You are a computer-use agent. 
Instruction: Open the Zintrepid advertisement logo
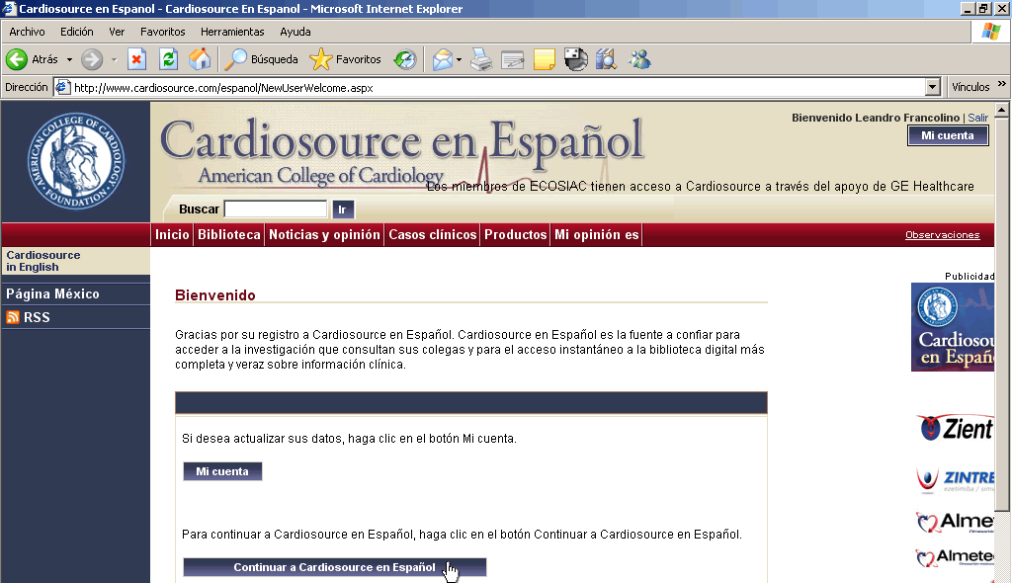pyautogui.click(x=956, y=479)
